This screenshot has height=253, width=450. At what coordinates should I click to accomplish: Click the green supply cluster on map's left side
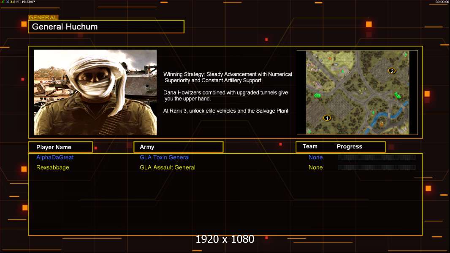coord(317,96)
